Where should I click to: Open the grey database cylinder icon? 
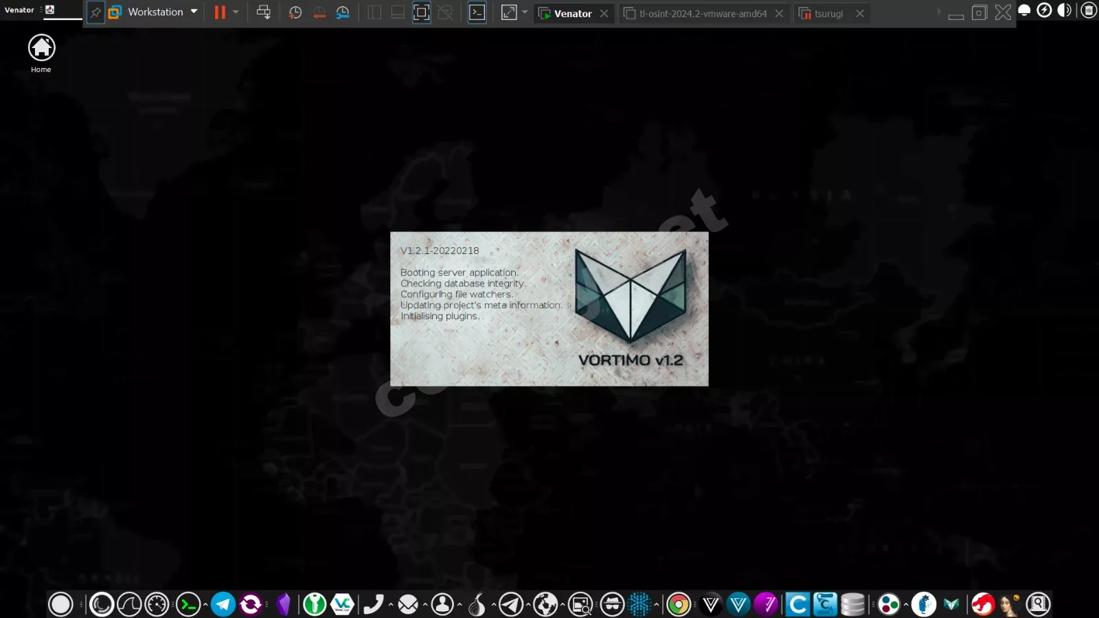852,604
